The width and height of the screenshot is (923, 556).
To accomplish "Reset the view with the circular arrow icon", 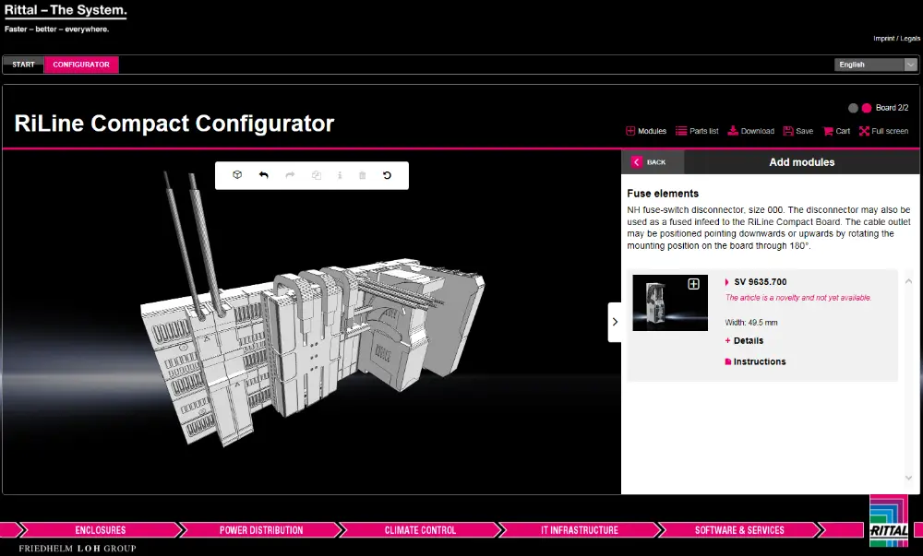I will 387,175.
